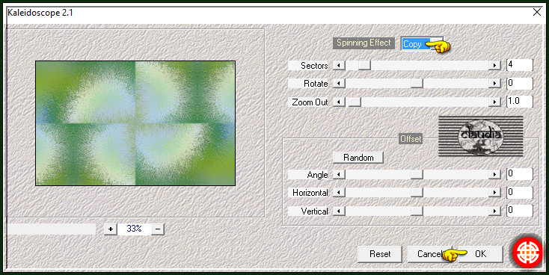Click the Angle left scroll arrow

point(339,174)
